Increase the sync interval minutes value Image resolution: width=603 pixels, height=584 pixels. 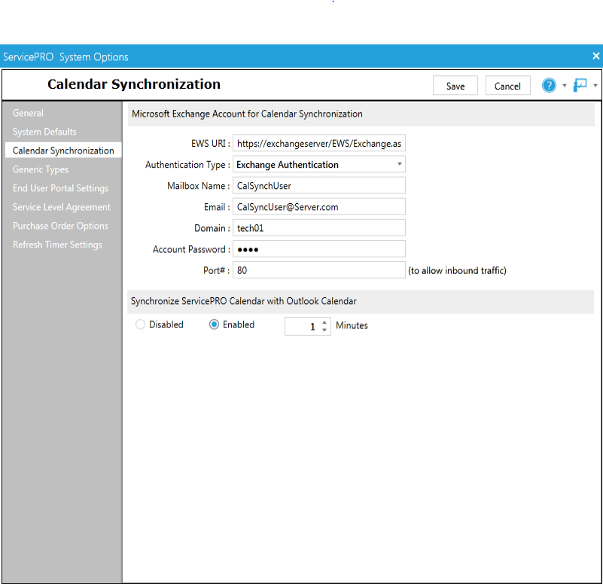[323, 321]
